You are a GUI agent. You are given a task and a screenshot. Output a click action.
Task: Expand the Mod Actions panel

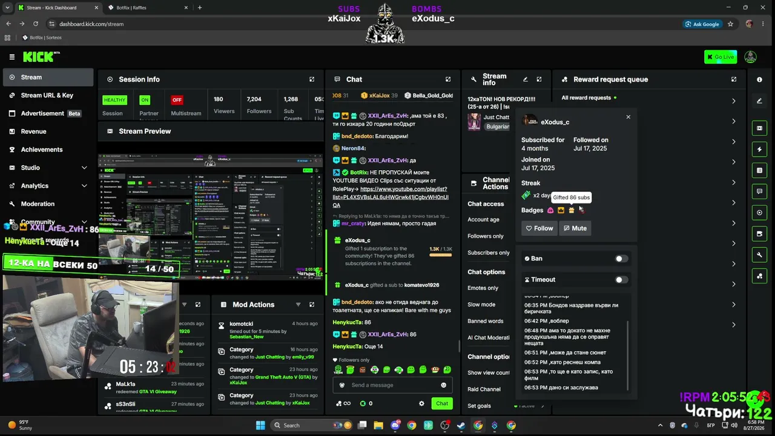click(312, 305)
